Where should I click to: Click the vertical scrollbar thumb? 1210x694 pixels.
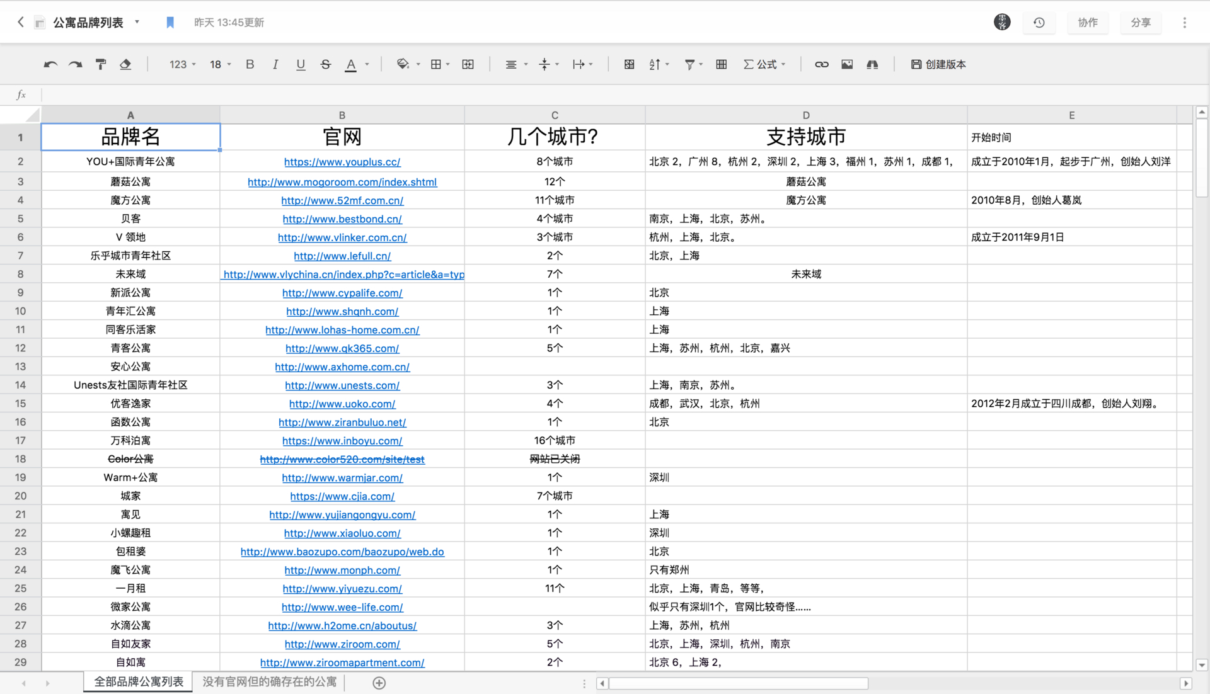coord(1202,159)
